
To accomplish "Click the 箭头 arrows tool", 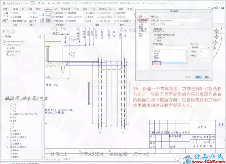I will pyautogui.click(x=88, y=21).
